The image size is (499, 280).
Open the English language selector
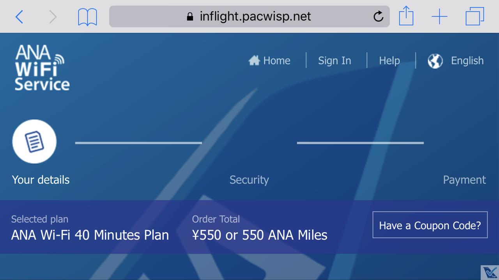(x=467, y=61)
